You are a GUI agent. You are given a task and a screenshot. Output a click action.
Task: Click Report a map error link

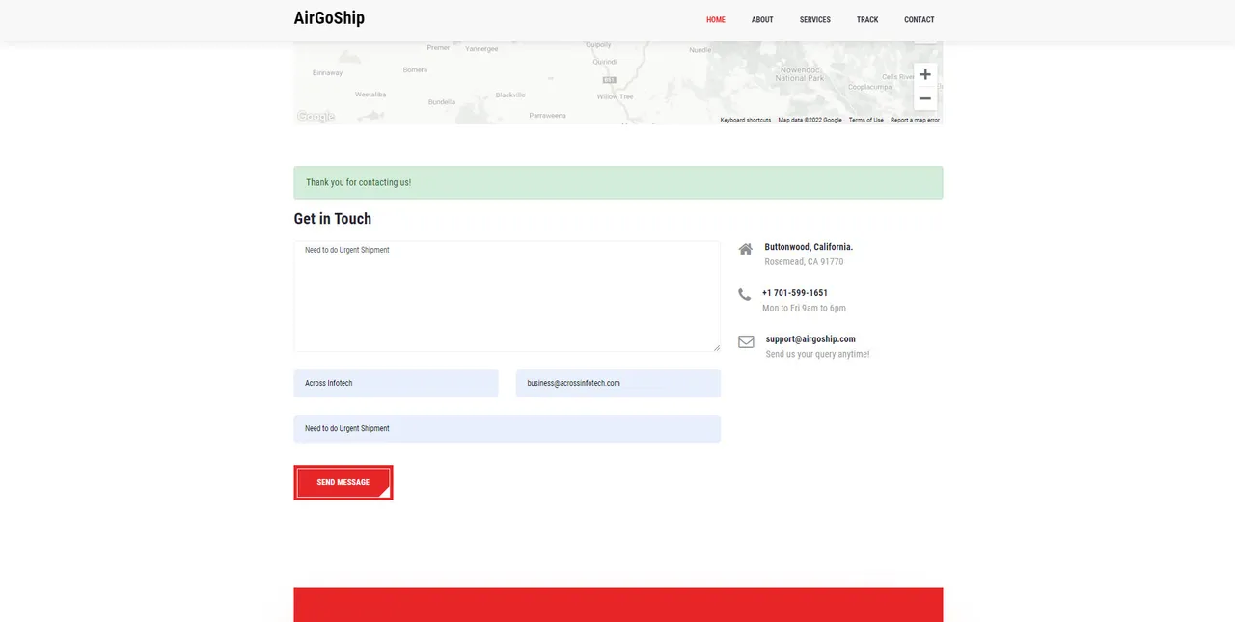(915, 120)
